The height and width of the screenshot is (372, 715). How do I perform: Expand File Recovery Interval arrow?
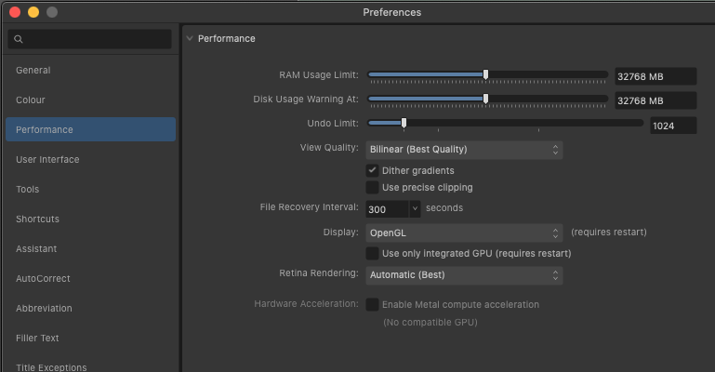415,209
